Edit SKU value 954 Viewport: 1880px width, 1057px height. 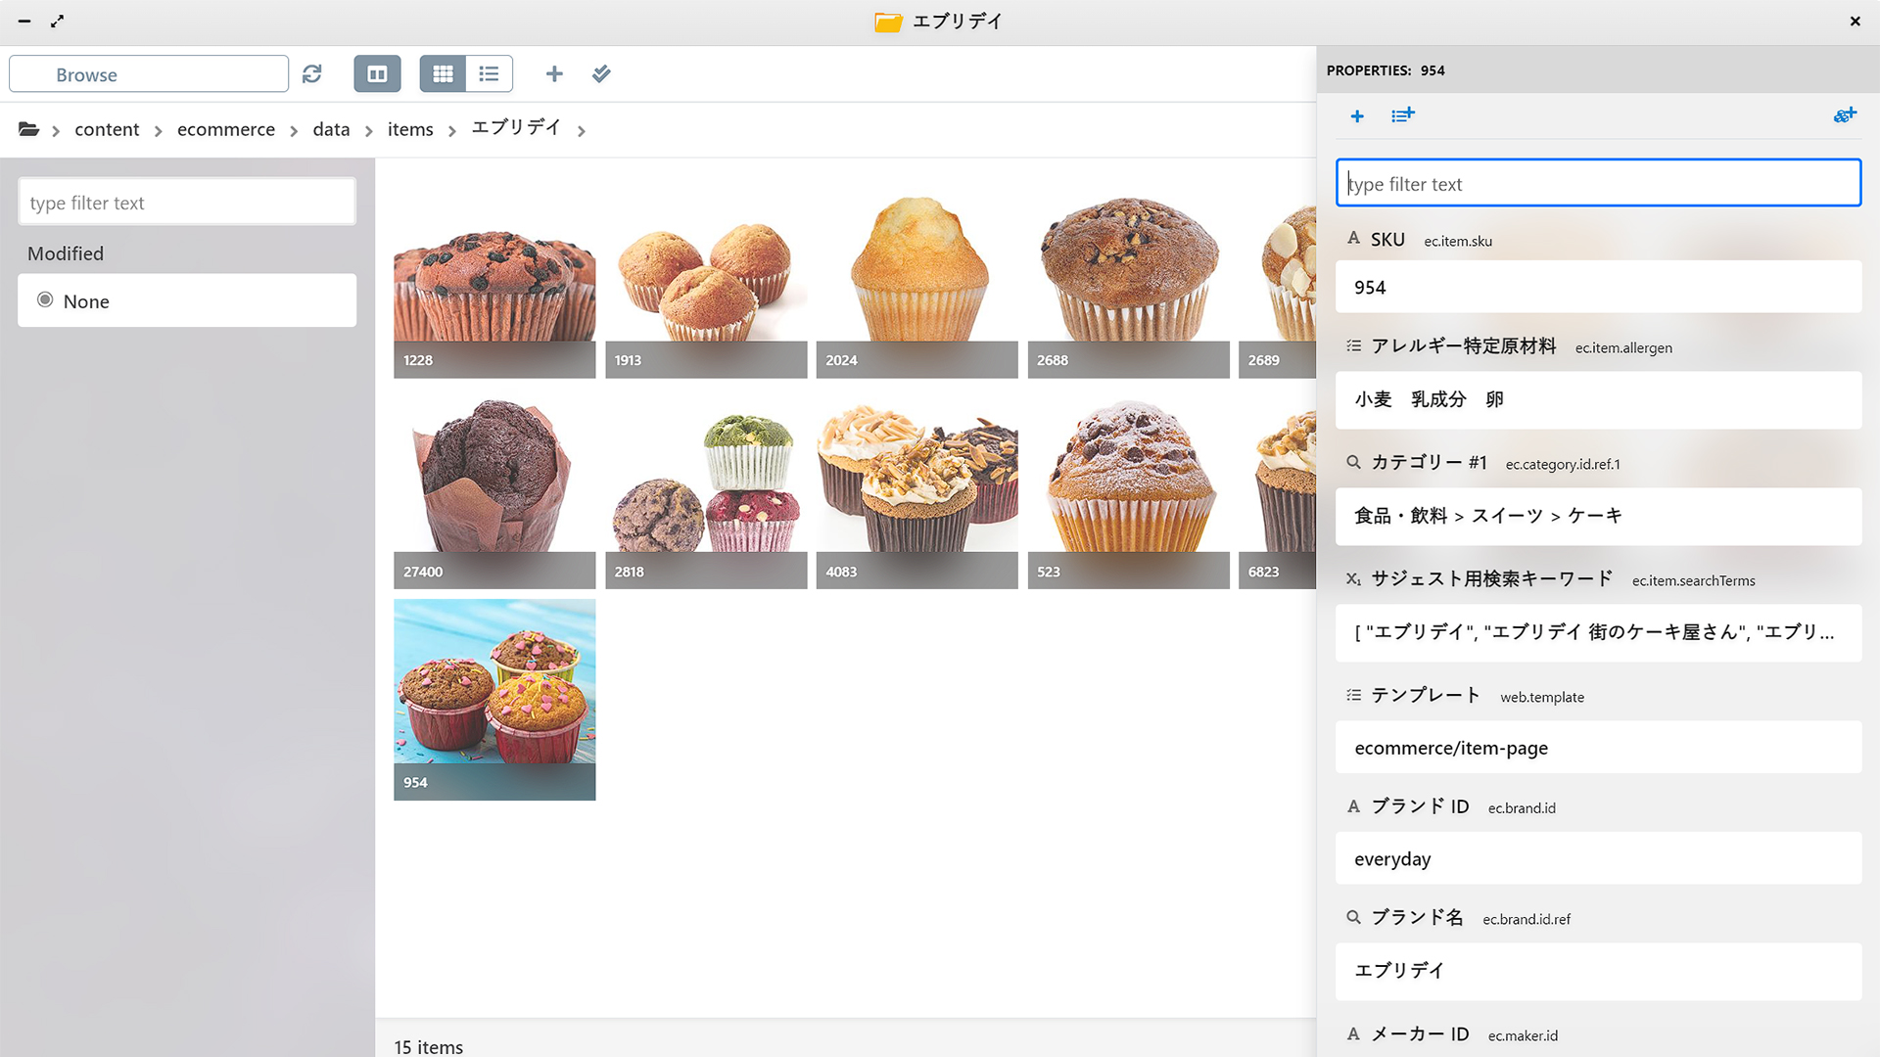coord(1598,287)
